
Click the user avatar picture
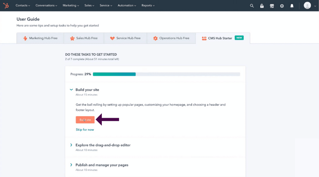(307, 5)
